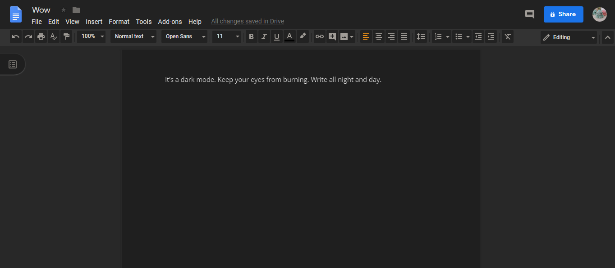Viewport: 615px width, 268px height.
Task: Increase indent of paragraph
Action: click(491, 36)
